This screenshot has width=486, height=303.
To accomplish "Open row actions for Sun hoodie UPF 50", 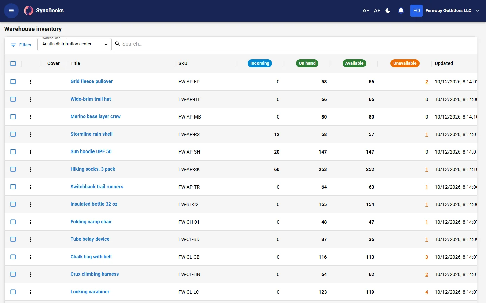I will pyautogui.click(x=31, y=152).
